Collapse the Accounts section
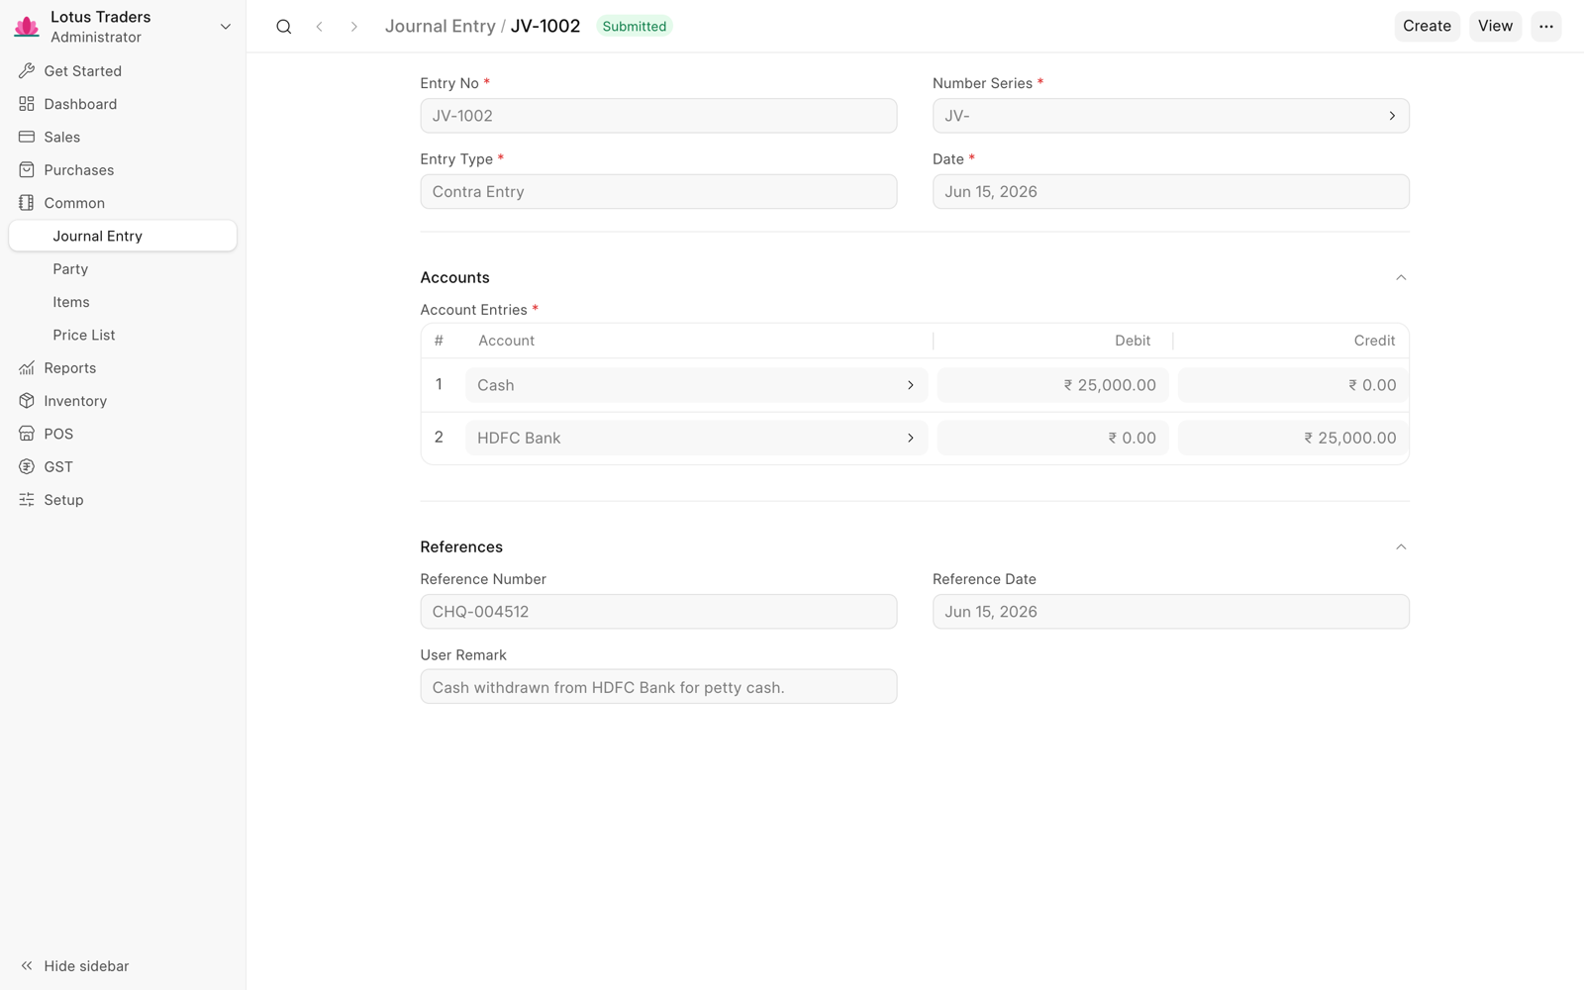 tap(1401, 278)
